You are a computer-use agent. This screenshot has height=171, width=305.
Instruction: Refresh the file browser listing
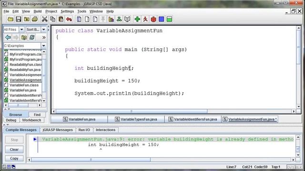tap(32, 37)
